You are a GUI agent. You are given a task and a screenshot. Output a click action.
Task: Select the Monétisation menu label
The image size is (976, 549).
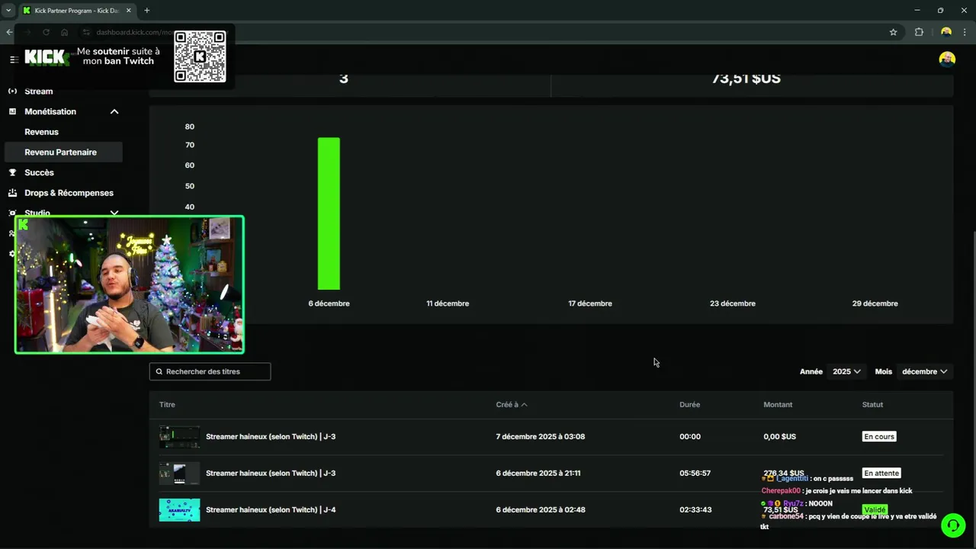[x=50, y=111]
